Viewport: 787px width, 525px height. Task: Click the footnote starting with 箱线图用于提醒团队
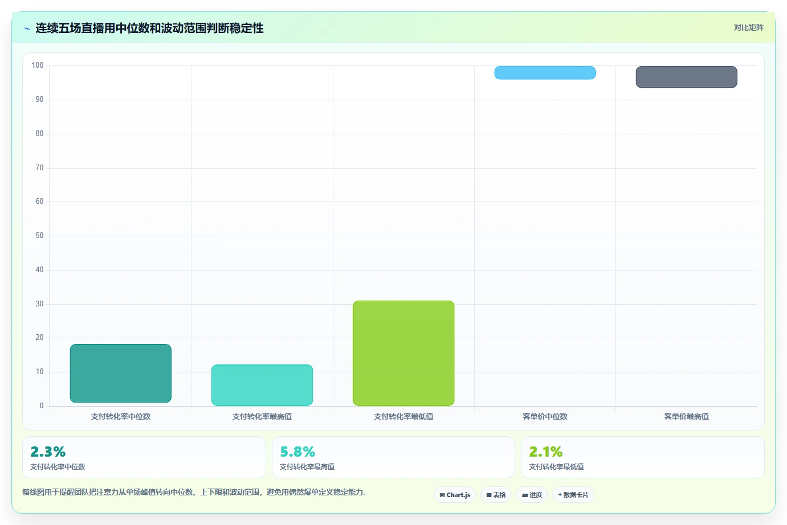point(194,492)
